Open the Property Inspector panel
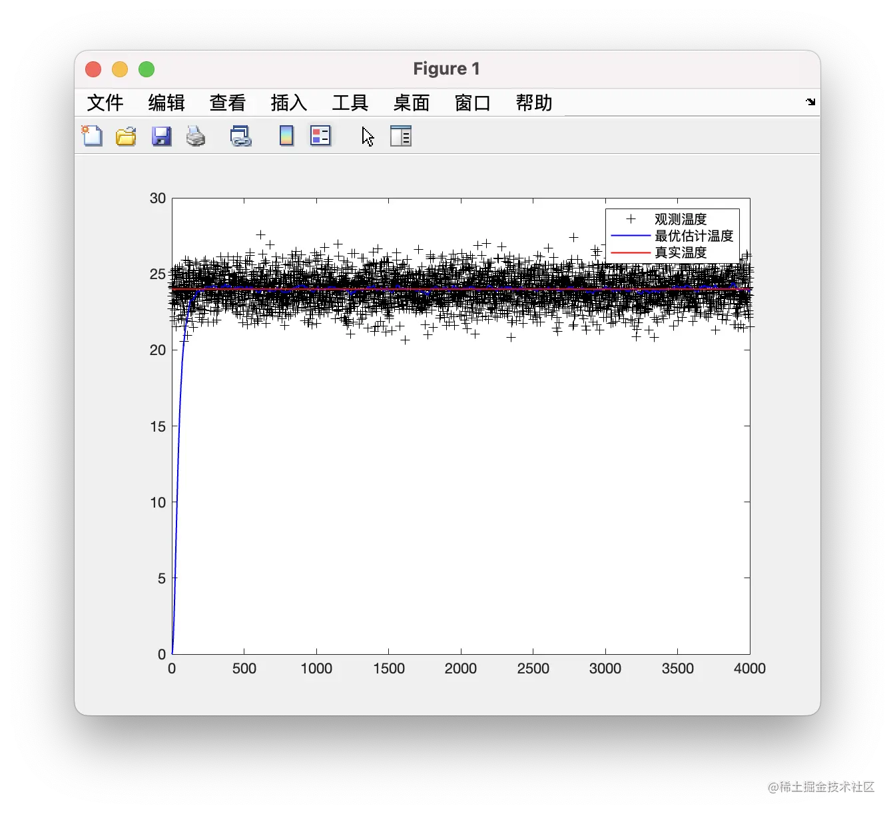 click(400, 136)
